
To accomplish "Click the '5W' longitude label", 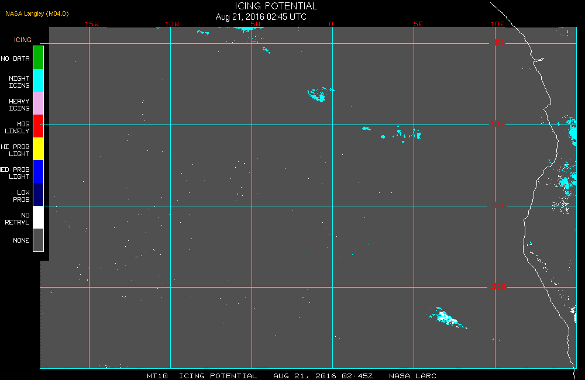I will [256, 24].
